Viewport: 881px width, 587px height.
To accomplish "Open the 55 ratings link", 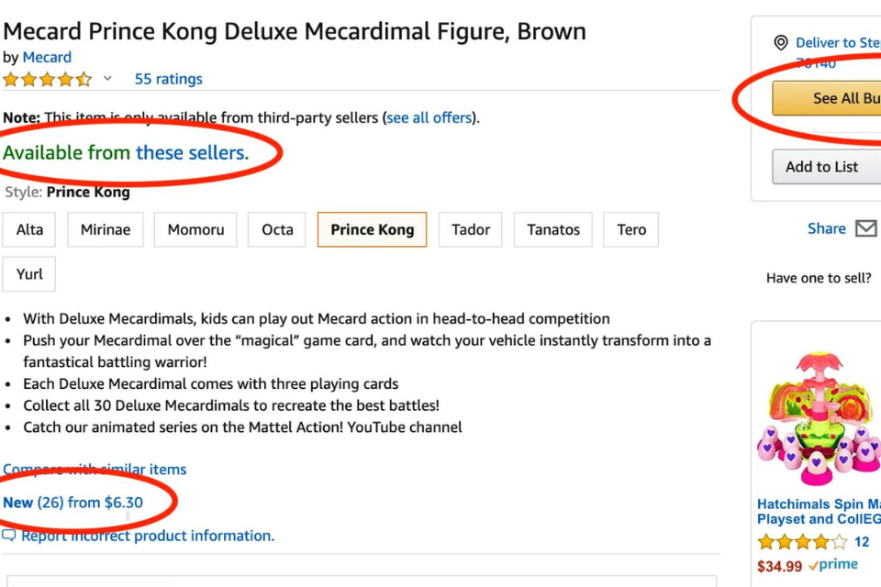I will 168,79.
